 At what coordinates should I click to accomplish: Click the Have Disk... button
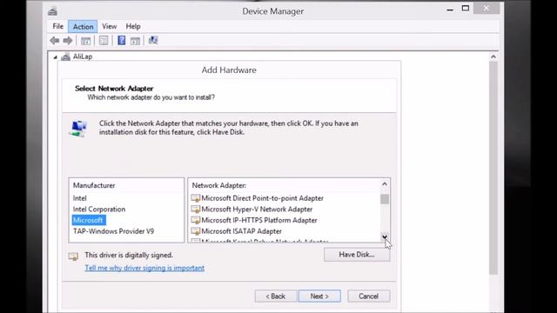(357, 255)
